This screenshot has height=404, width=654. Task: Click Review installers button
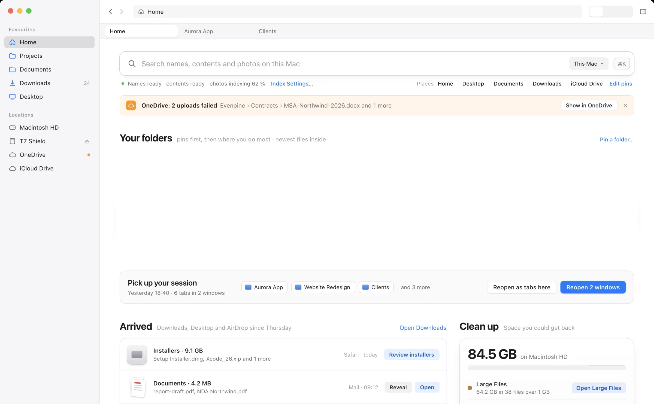(411, 355)
